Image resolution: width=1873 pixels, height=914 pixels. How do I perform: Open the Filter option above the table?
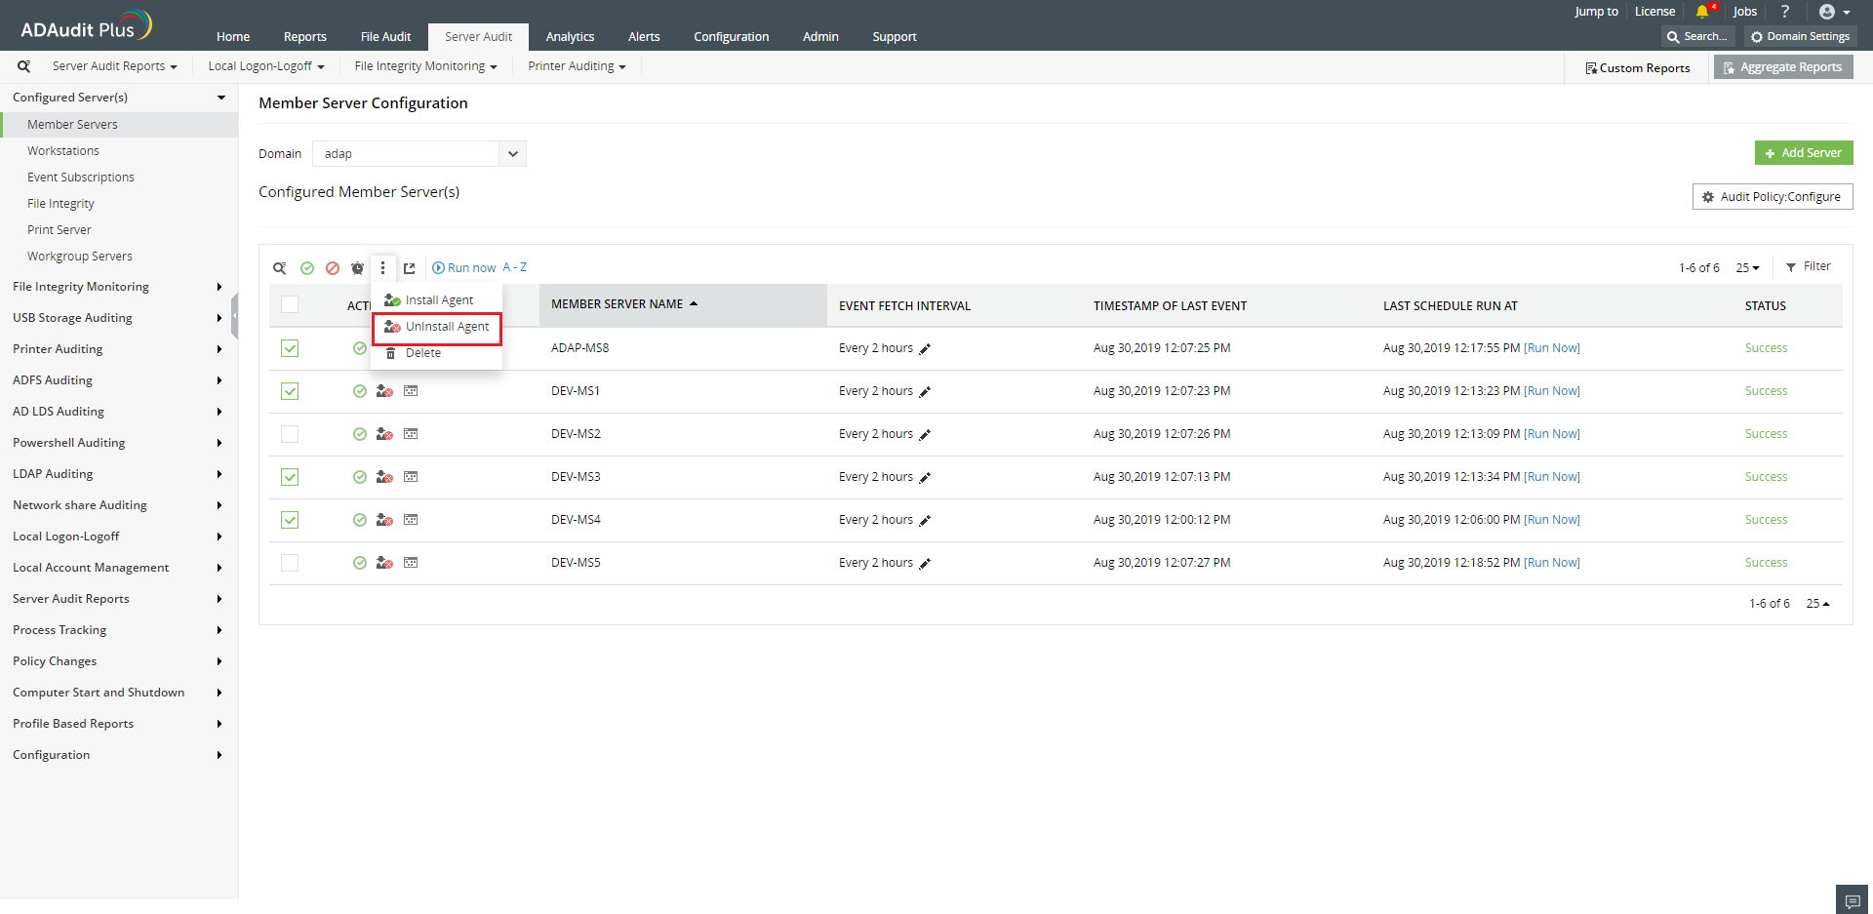(x=1808, y=266)
